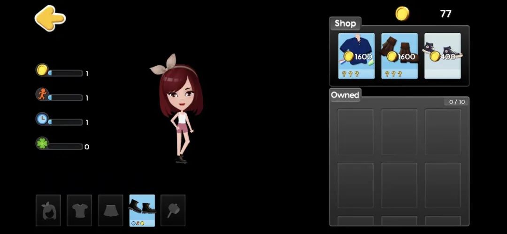This screenshot has height=234, width=507.
Task: Click the 77 coin balance number
Action: pyautogui.click(x=446, y=14)
